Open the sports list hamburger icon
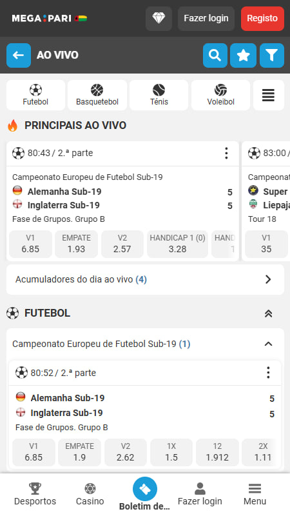 point(268,95)
